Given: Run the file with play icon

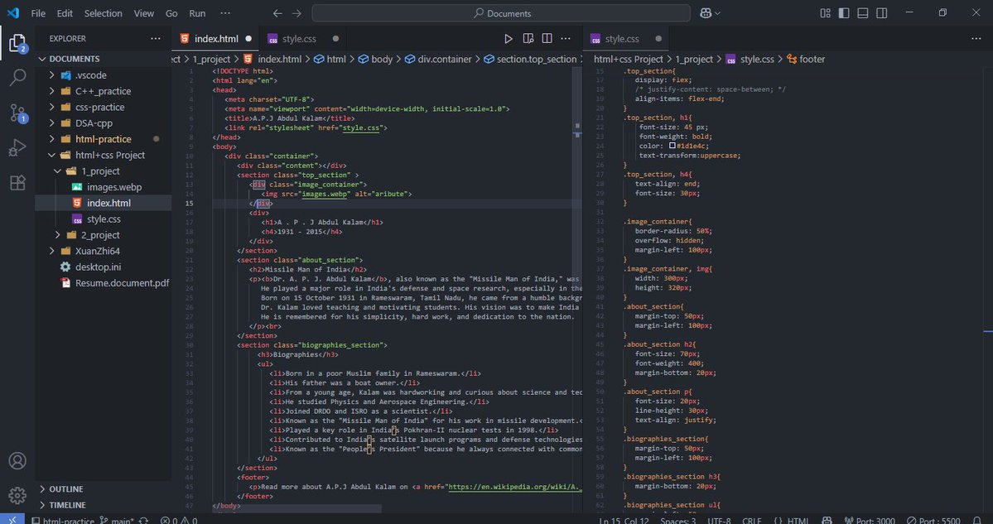Looking at the screenshot, I should tap(508, 39).
